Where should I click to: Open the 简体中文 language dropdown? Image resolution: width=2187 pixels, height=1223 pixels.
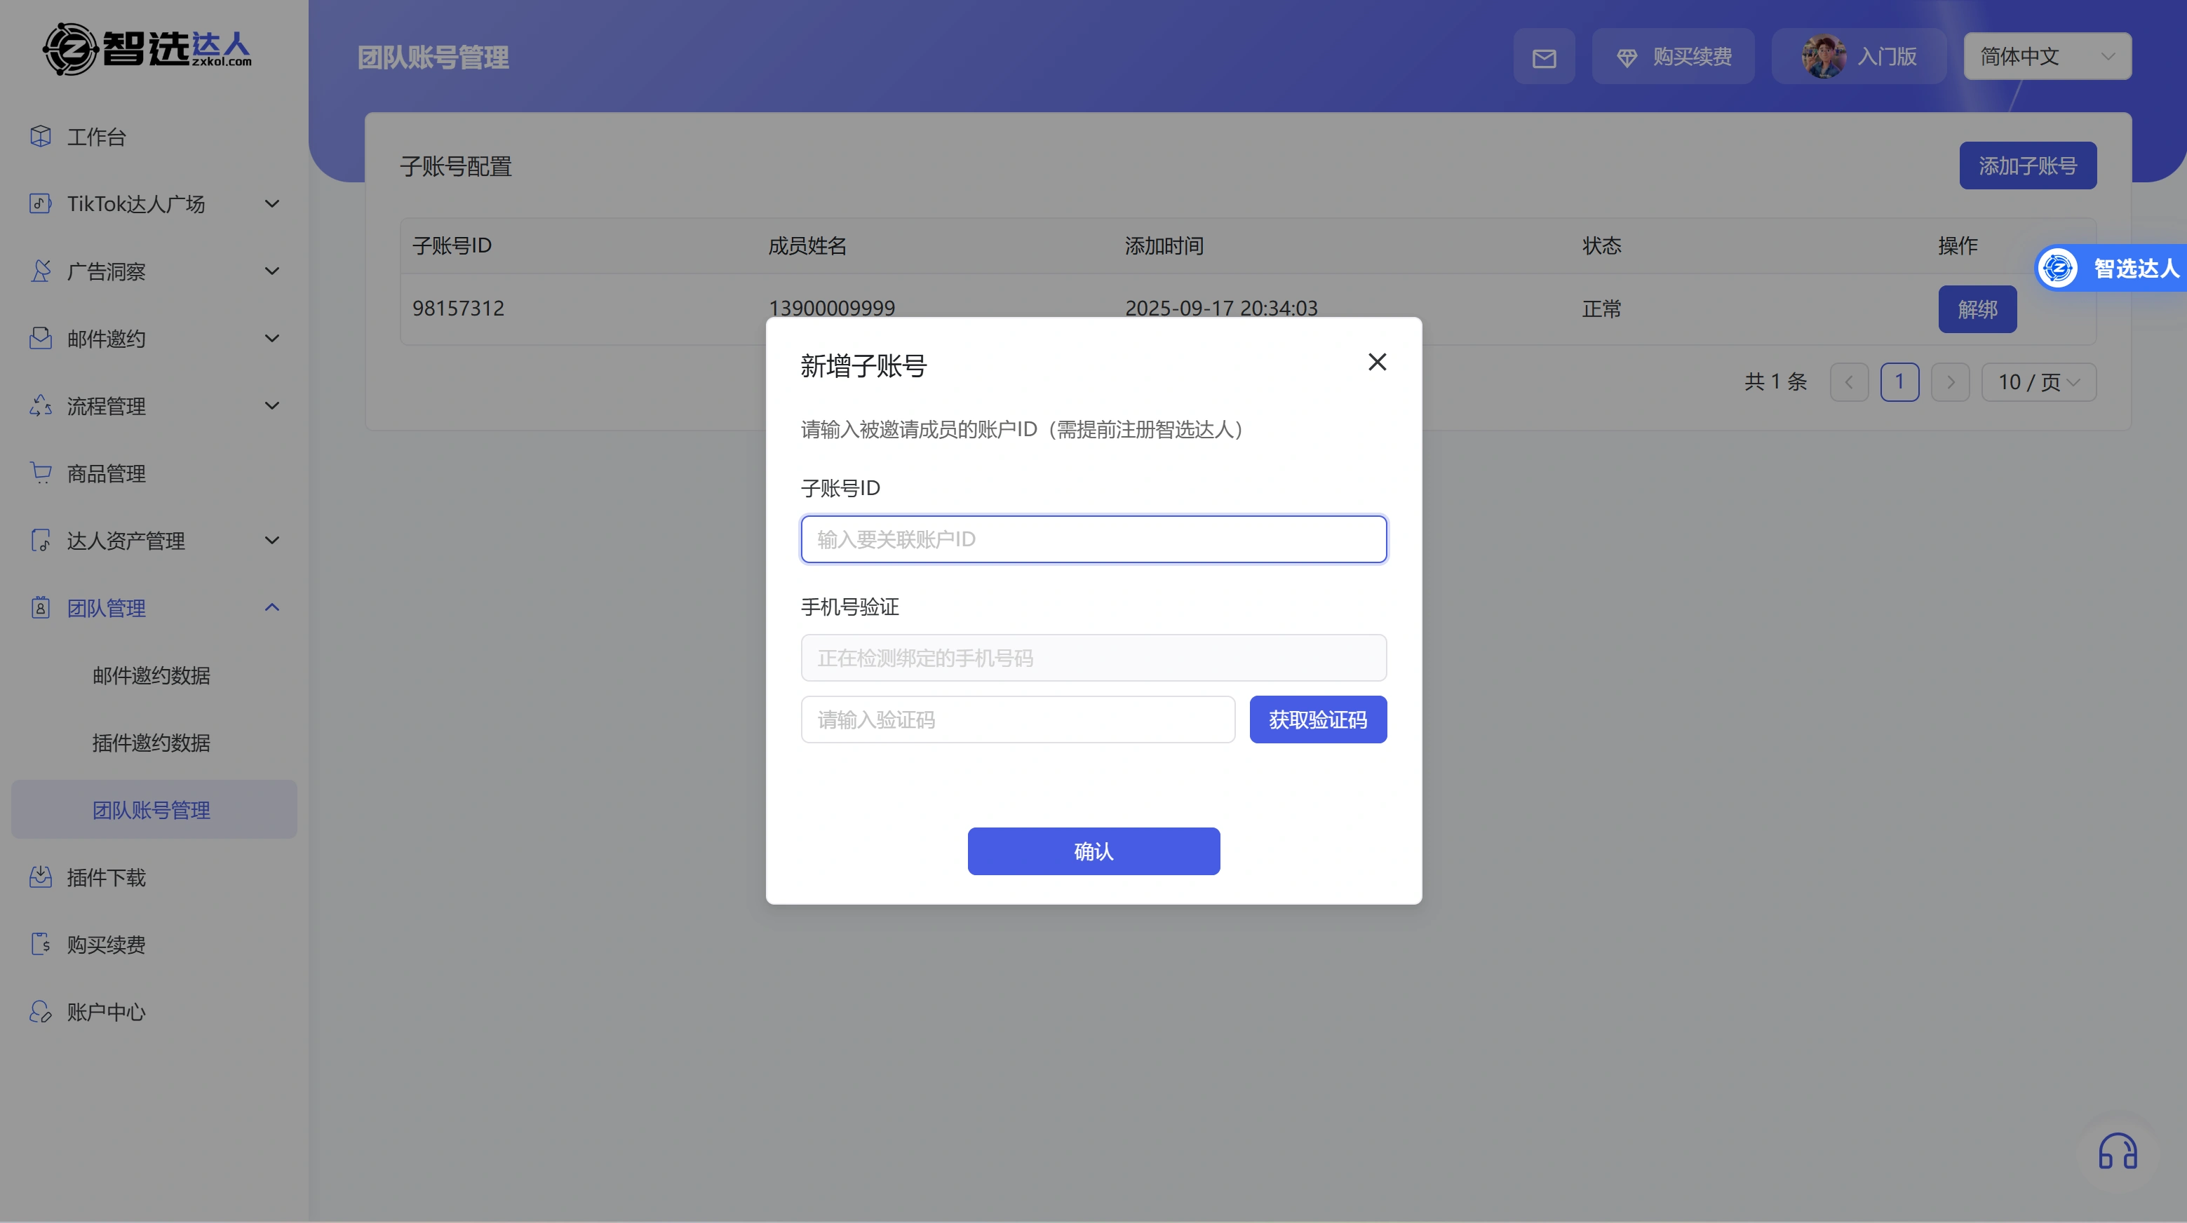pos(2046,57)
